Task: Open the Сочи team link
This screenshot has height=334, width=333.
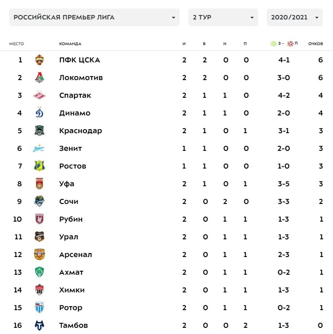Action: [69, 201]
